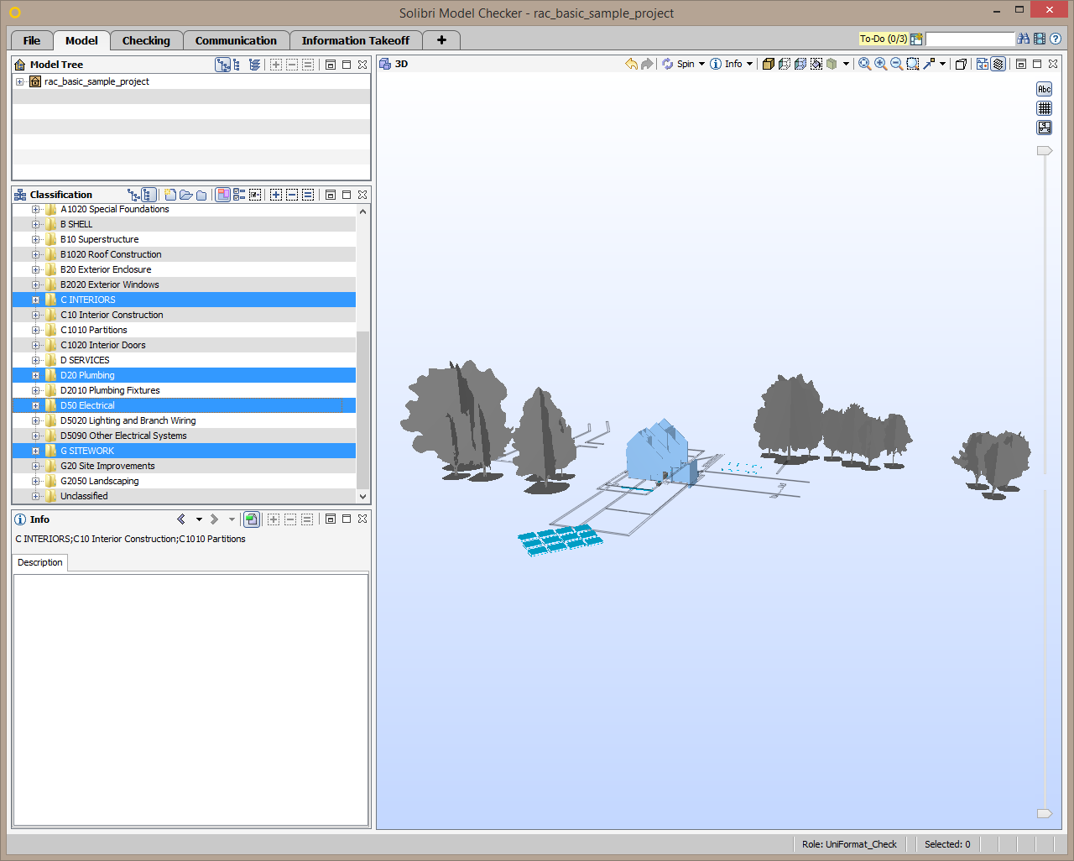Click the To-Do (0/3) button
The width and height of the screenshot is (1074, 861).
(x=883, y=39)
